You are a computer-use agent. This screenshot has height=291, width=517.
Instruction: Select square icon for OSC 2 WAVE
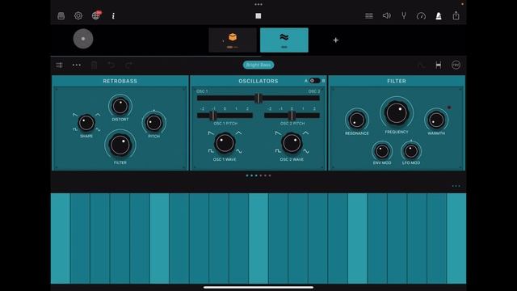278,151
